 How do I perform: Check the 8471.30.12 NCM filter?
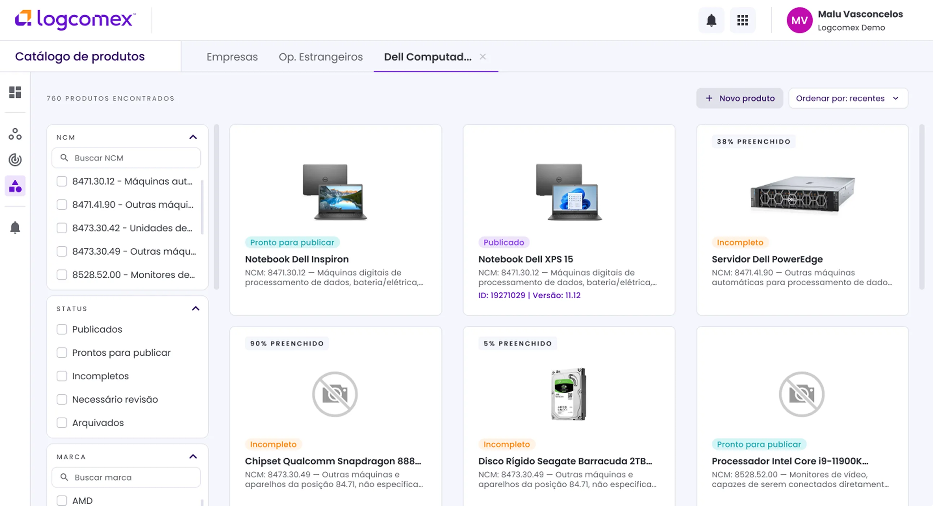62,181
